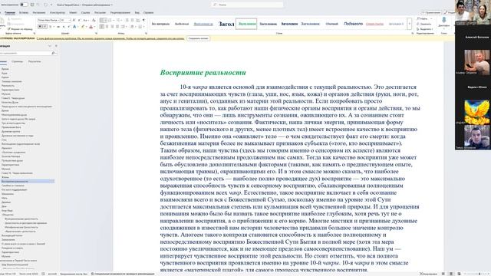Image resolution: width=491 pixels, height=276 pixels.
Task: Click the Sort icon in paragraph group
Action: point(138,20)
